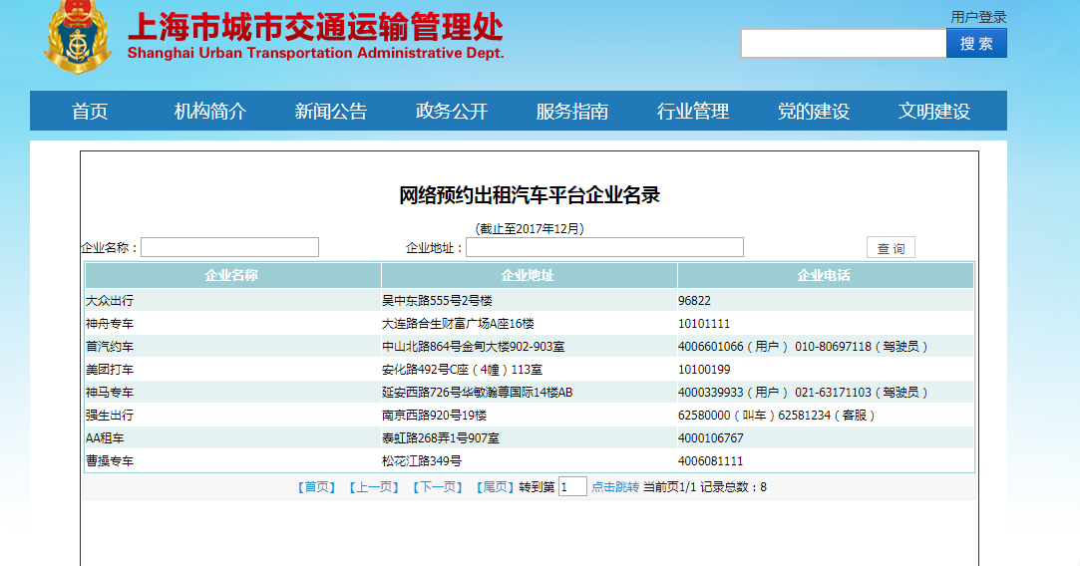Image resolution: width=1080 pixels, height=566 pixels.
Task: Click address 南京西路920号19楼
Action: point(434,416)
